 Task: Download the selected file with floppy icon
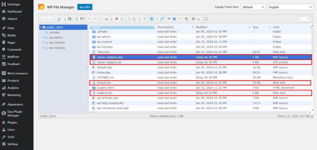(x=82, y=19)
